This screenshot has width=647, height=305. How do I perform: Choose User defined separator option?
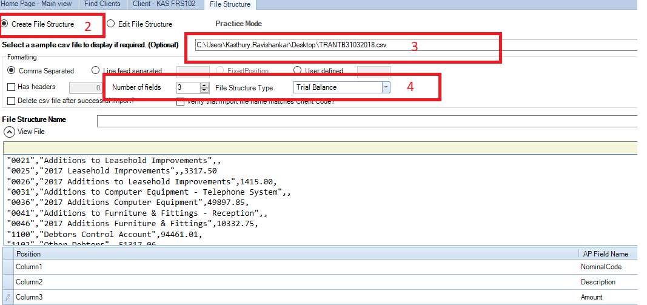[297, 70]
